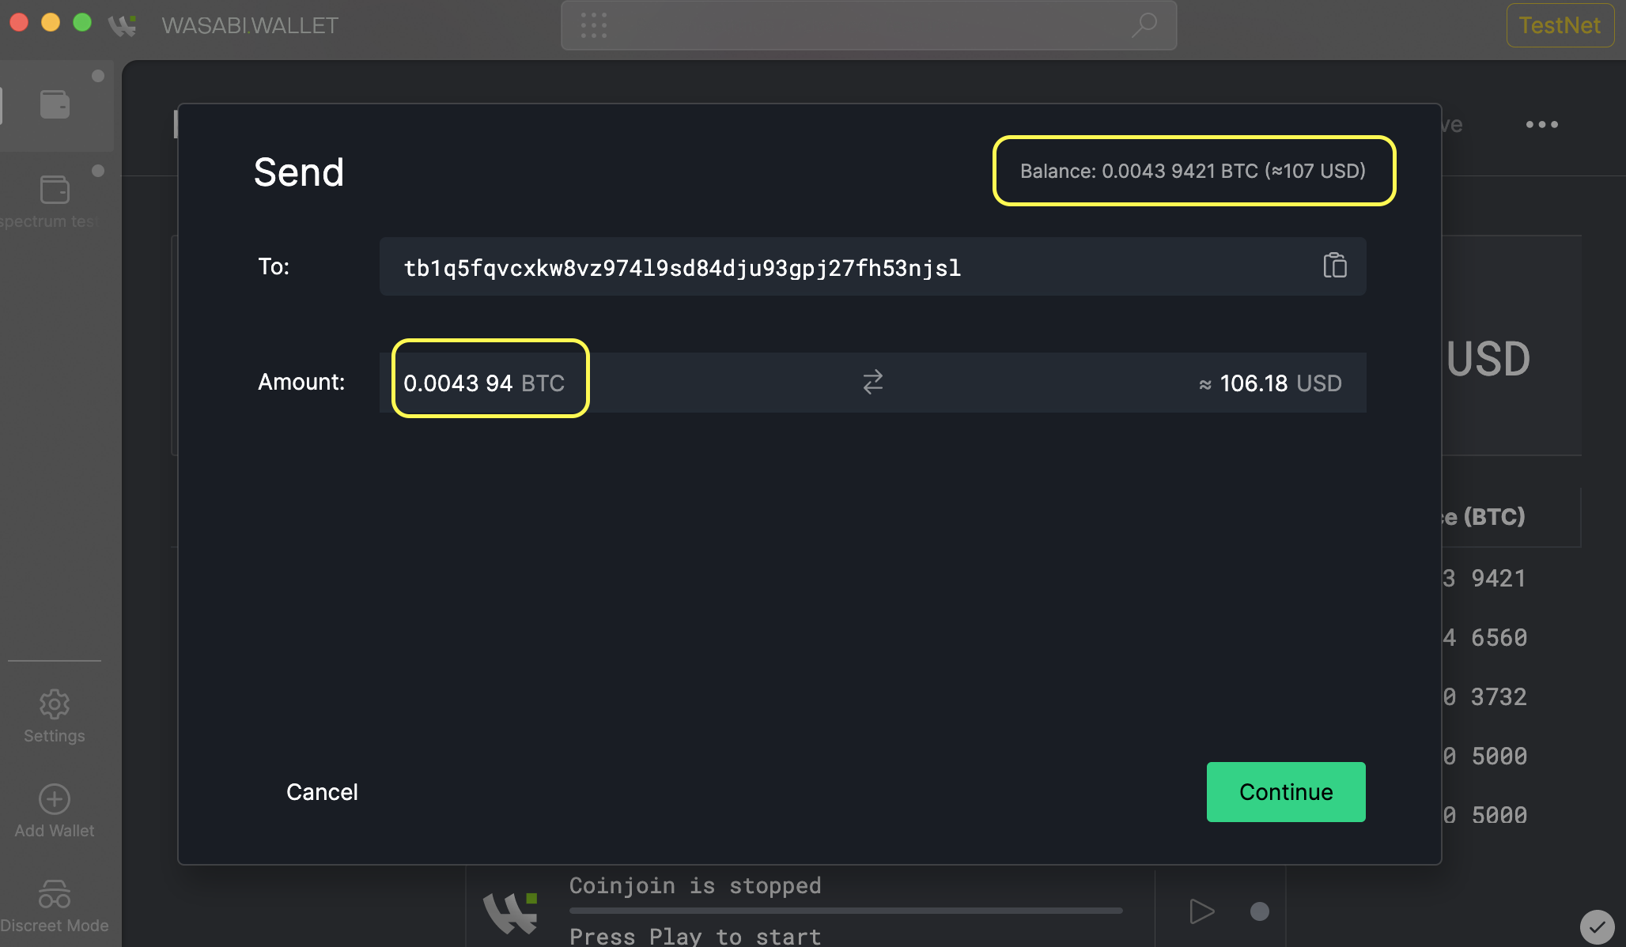Toggle Discreet Mode incognito icon
Image resolution: width=1626 pixels, height=947 pixels.
[55, 894]
